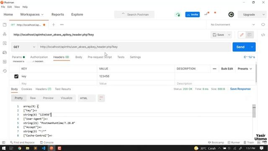Click the Save button

point(219,35)
